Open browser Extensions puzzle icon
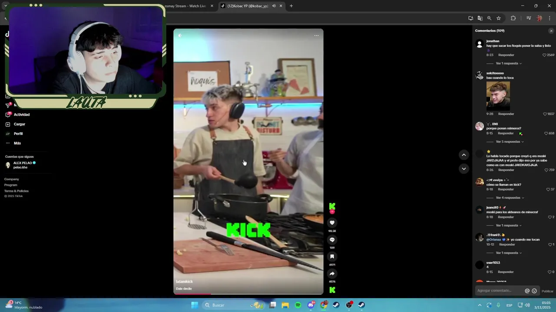This screenshot has width=556, height=312. 513,18
